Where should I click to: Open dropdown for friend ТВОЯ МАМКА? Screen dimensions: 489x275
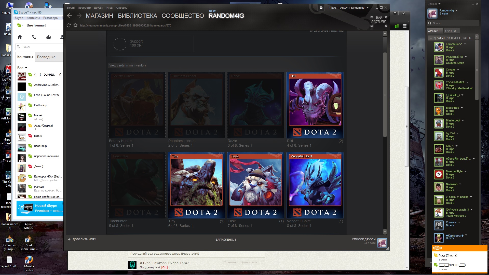coord(467,82)
